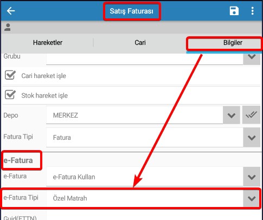Click the MERKEZ depot field
The height and width of the screenshot is (220, 263).
[x=134, y=115]
